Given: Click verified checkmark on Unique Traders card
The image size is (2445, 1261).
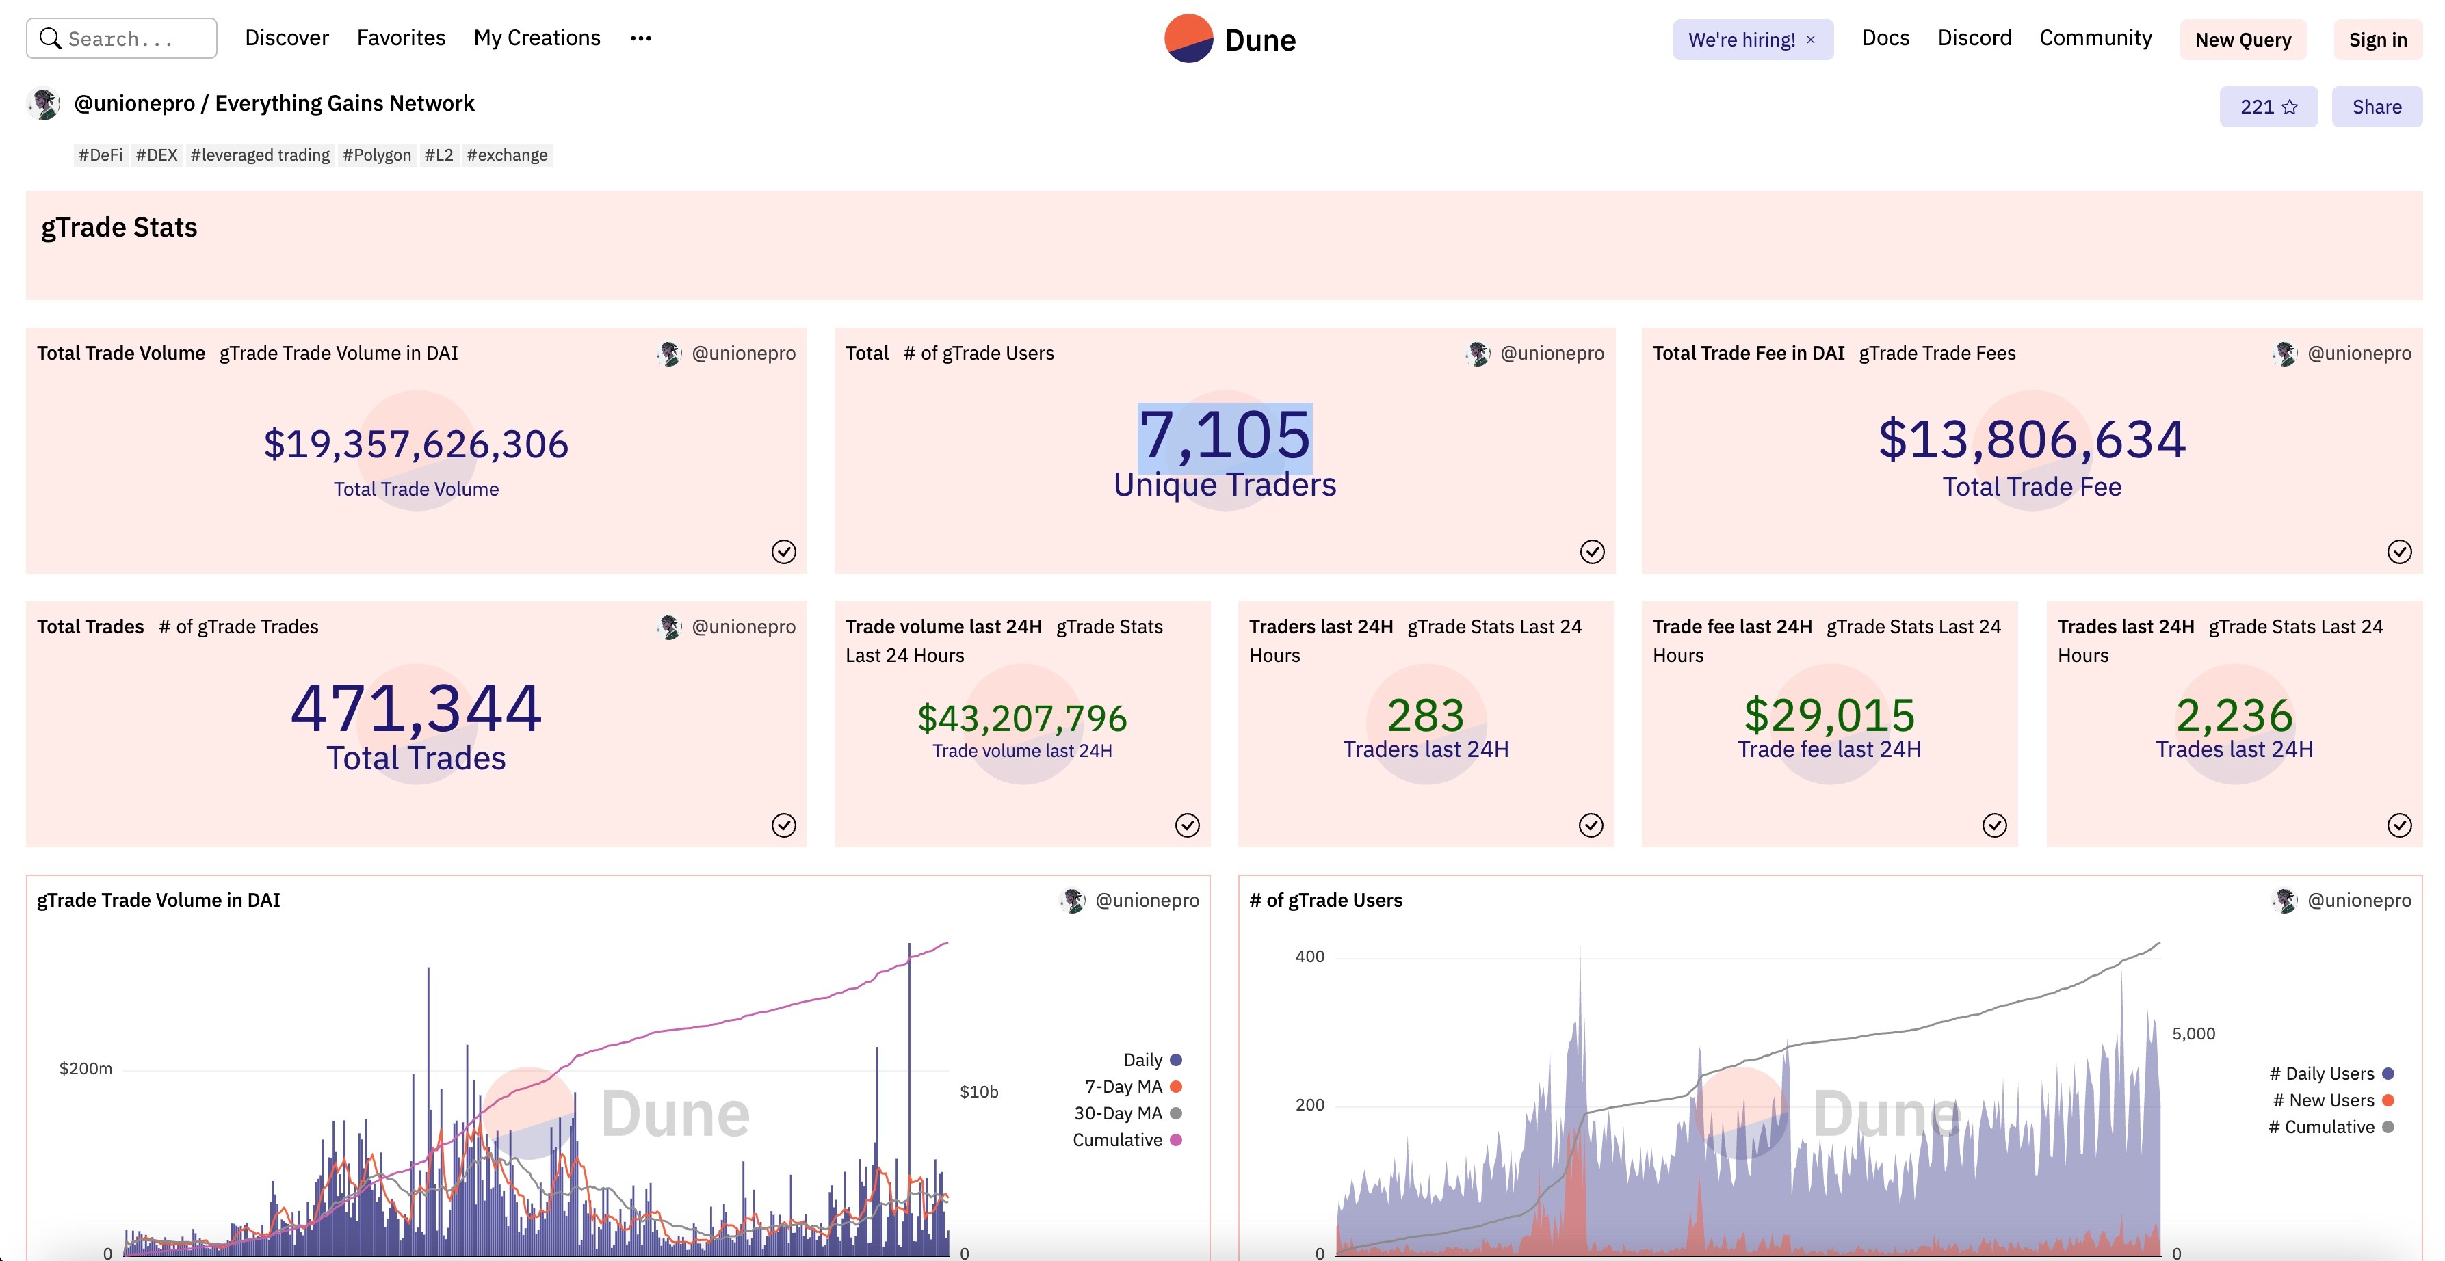Looking at the screenshot, I should (1592, 551).
